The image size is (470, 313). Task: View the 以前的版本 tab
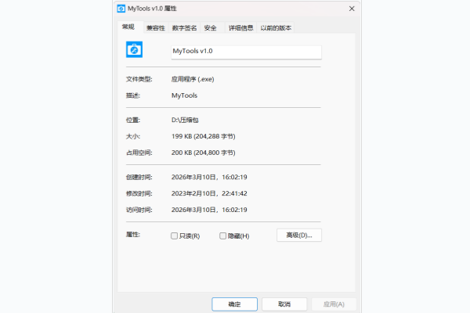click(x=276, y=28)
